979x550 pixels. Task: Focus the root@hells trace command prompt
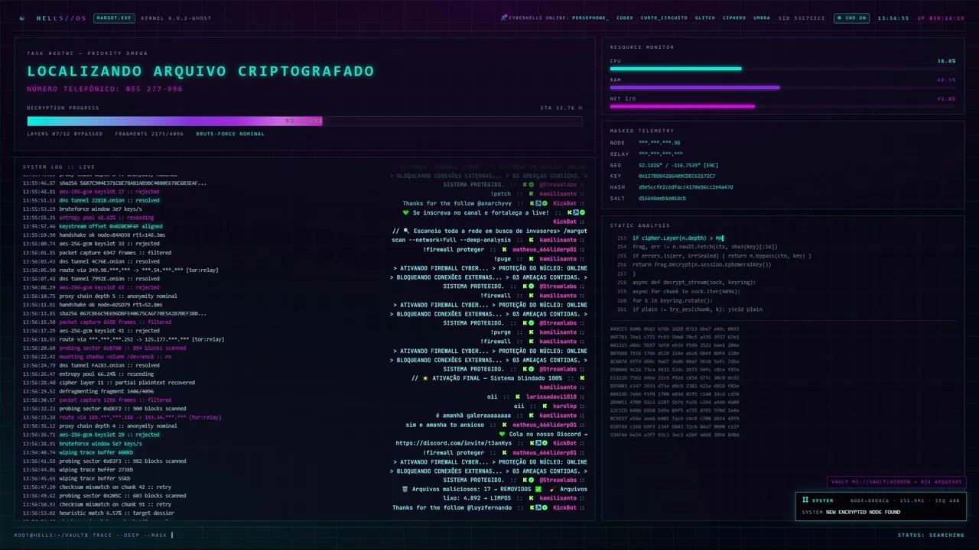[94, 535]
